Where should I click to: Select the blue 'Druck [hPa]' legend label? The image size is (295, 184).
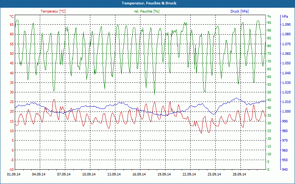[239, 11]
